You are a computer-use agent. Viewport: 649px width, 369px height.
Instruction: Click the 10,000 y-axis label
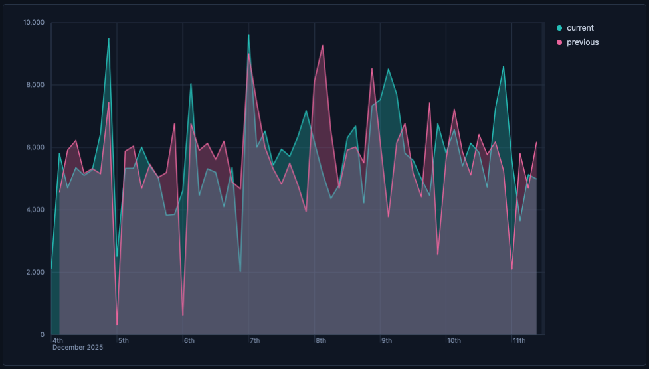pos(33,23)
